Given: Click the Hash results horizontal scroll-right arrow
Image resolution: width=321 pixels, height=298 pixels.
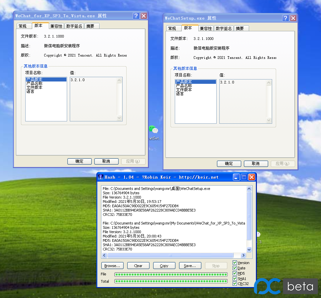Looking at the screenshot, I should coord(243,255).
